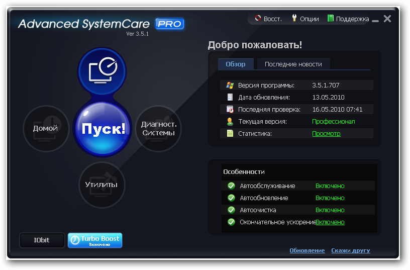Click notes icon by Статистика

(x=230, y=133)
